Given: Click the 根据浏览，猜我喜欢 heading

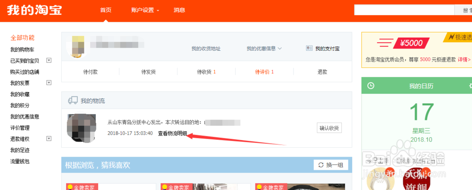Looking at the screenshot, I should [98, 165].
